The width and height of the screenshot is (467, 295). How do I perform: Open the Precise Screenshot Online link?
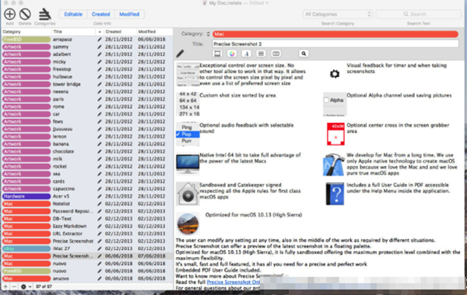click(233, 282)
